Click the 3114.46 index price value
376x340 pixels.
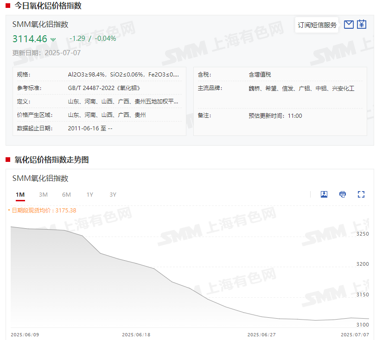[x=30, y=39]
